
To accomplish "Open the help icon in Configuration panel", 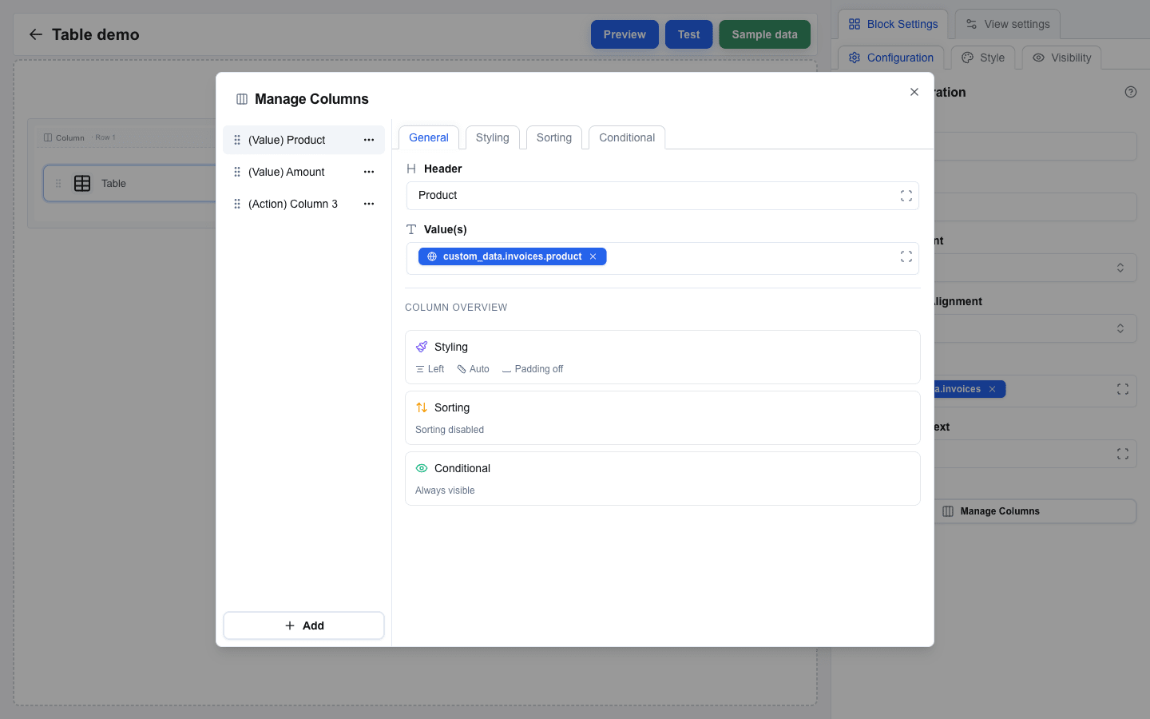I will (1131, 92).
